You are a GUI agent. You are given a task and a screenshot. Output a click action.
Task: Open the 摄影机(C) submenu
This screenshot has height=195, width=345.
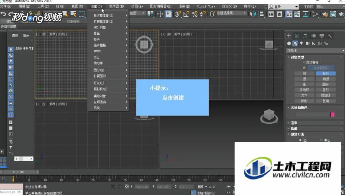(x=108, y=89)
